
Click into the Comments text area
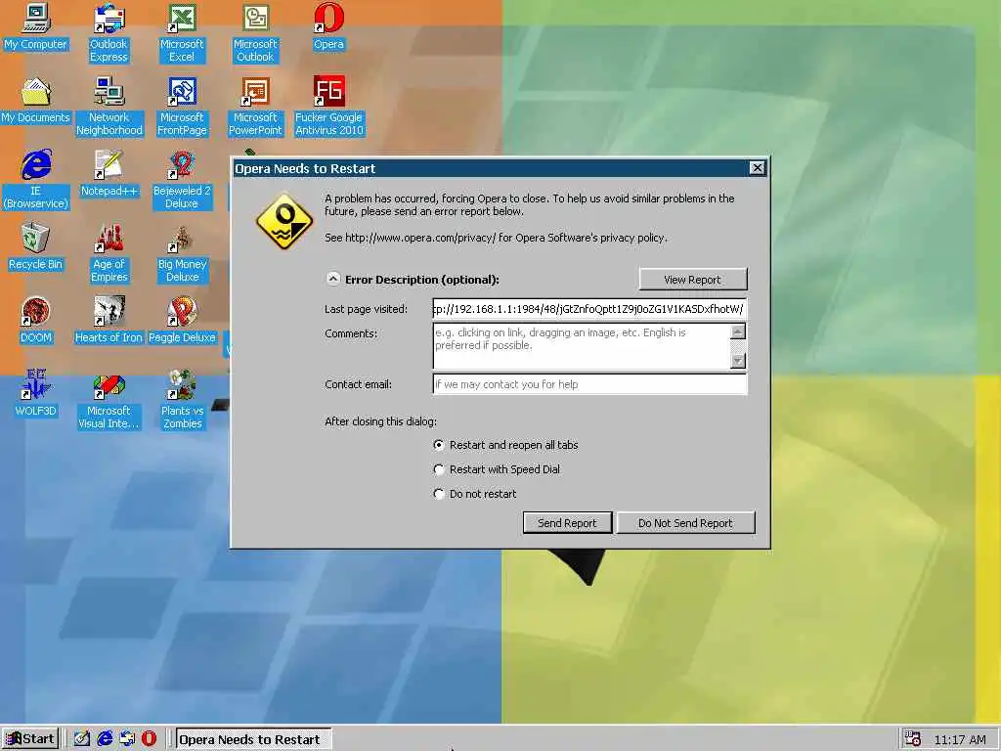[581, 346]
